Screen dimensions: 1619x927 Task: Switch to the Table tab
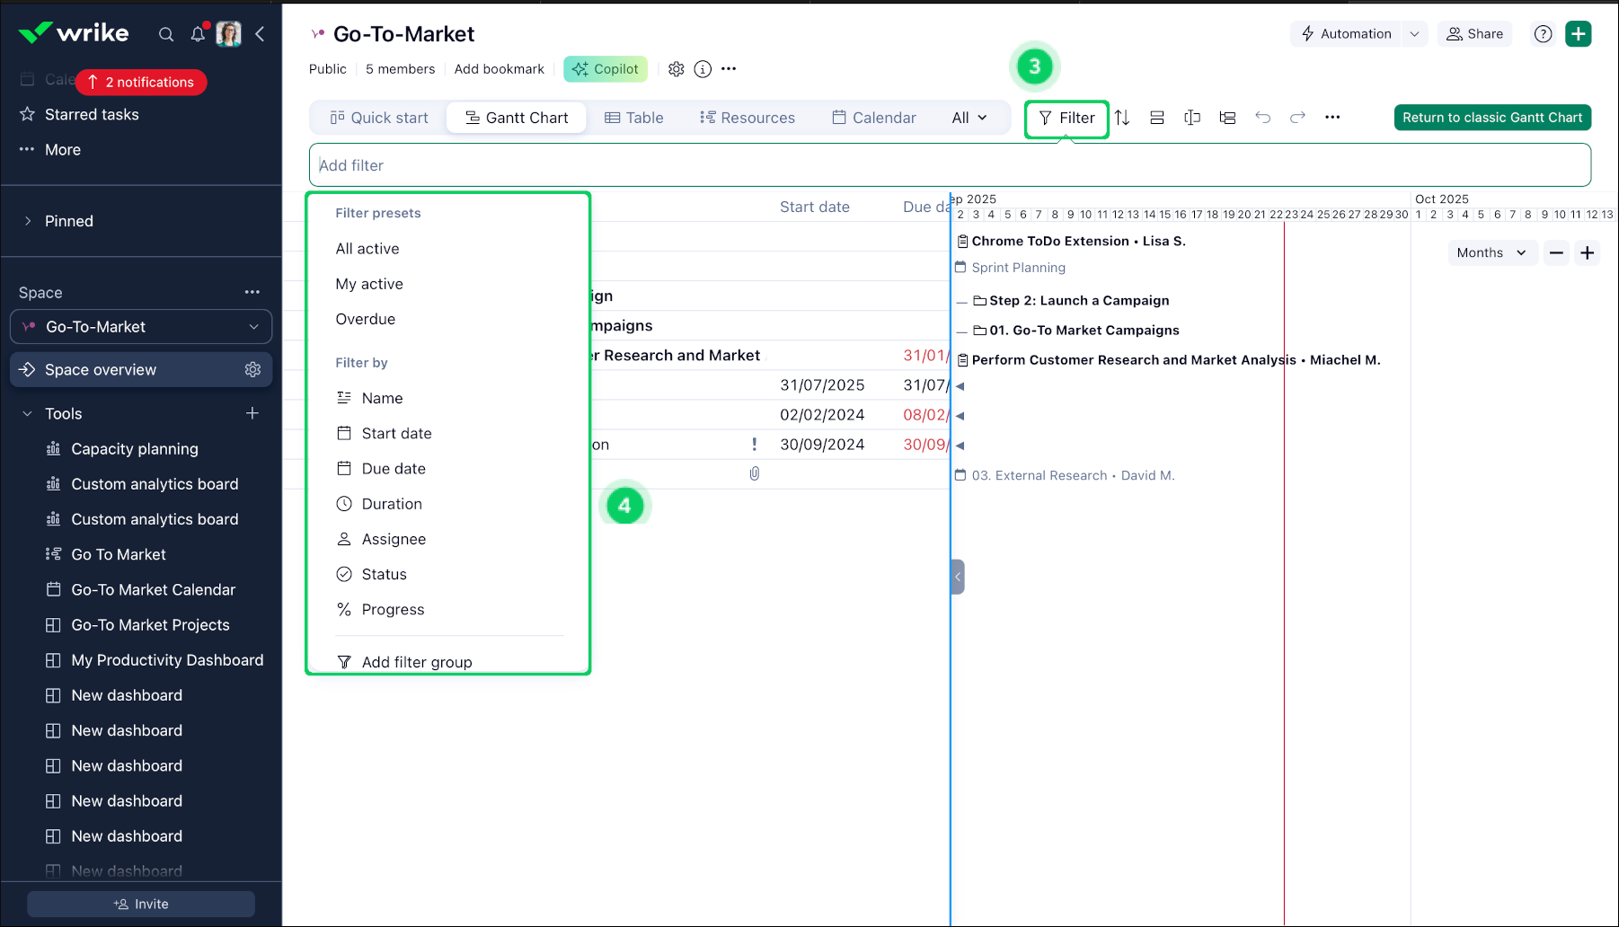pyautogui.click(x=634, y=118)
